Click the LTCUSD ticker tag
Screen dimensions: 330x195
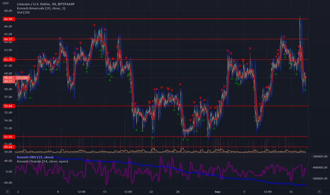(x=22, y=78)
